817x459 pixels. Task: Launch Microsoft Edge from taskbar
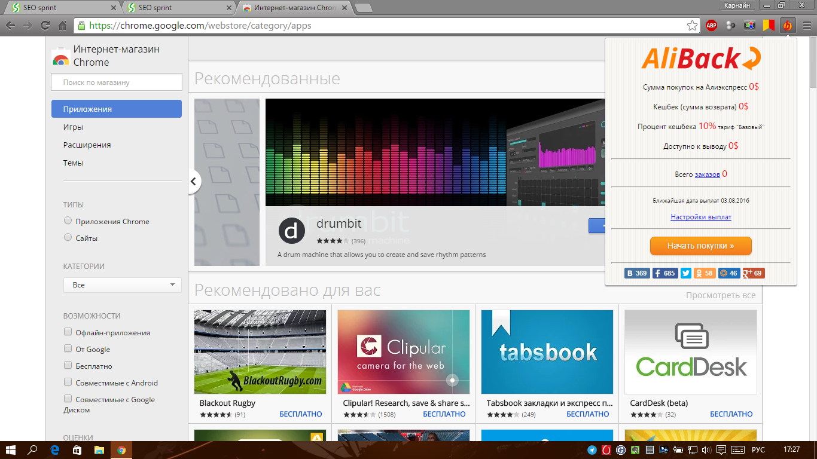55,450
